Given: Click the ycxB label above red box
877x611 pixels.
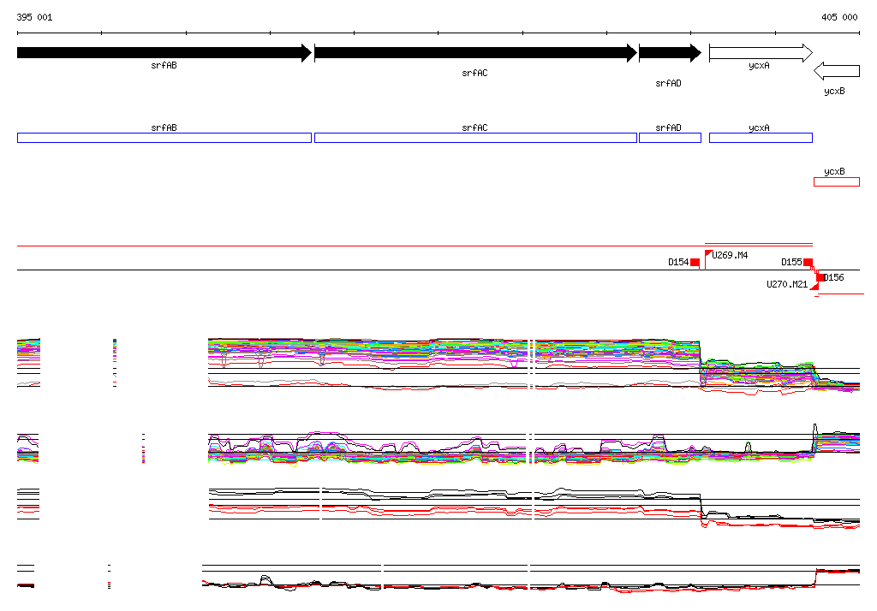Looking at the screenshot, I should pyautogui.click(x=834, y=172).
